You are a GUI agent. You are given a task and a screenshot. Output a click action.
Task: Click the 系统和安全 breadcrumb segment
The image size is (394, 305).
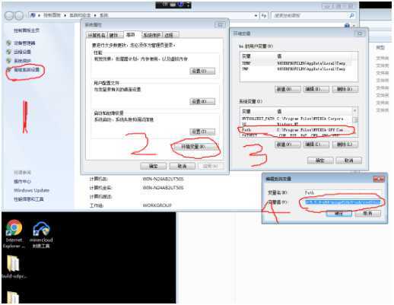click(80, 15)
